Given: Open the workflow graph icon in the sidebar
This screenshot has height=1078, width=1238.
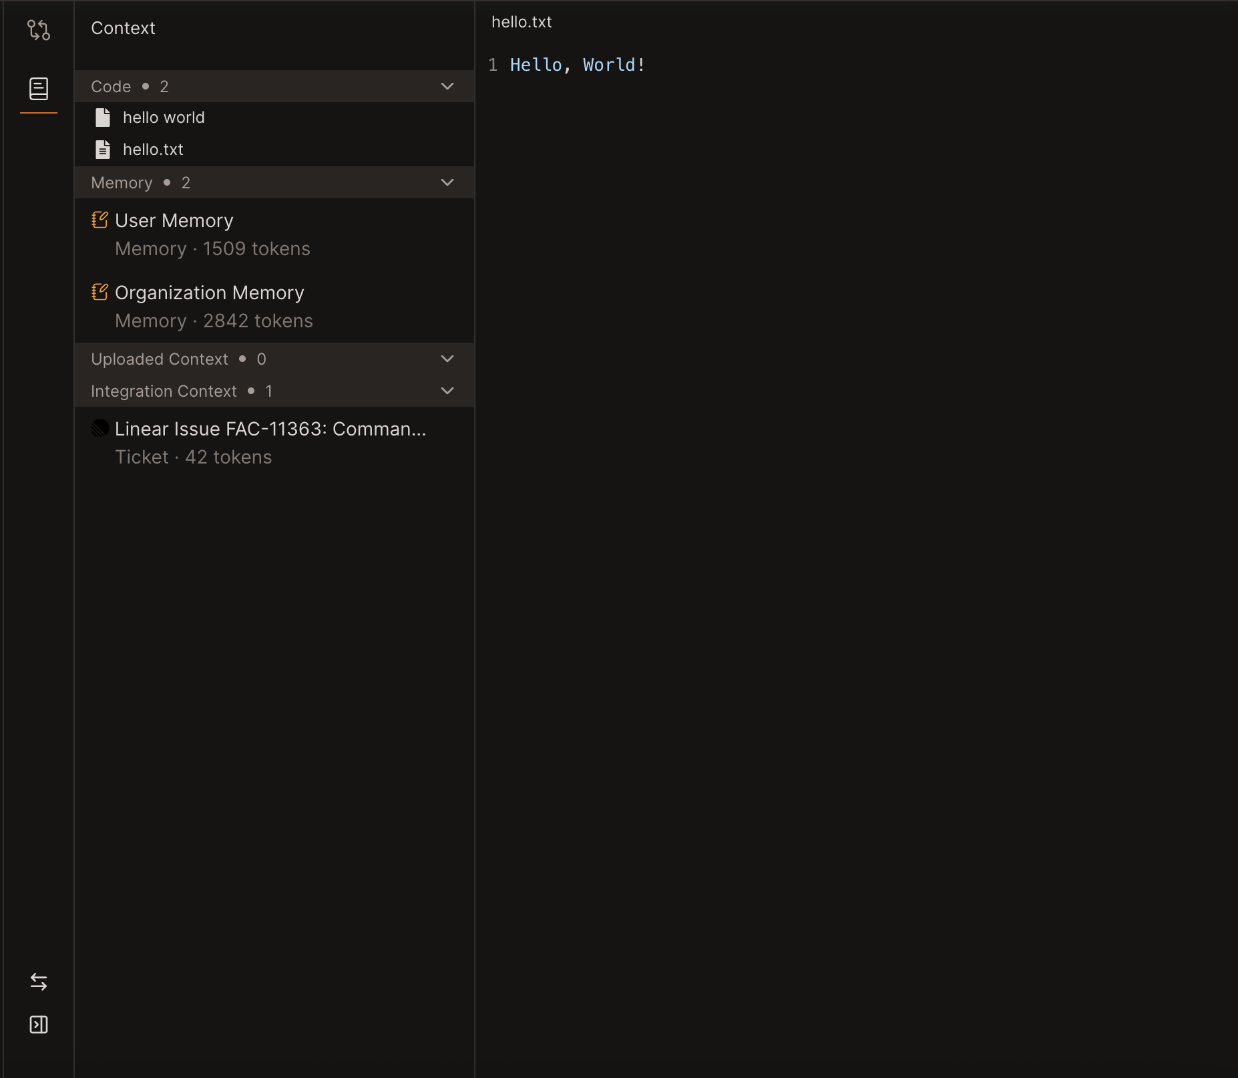Looking at the screenshot, I should pos(38,29).
